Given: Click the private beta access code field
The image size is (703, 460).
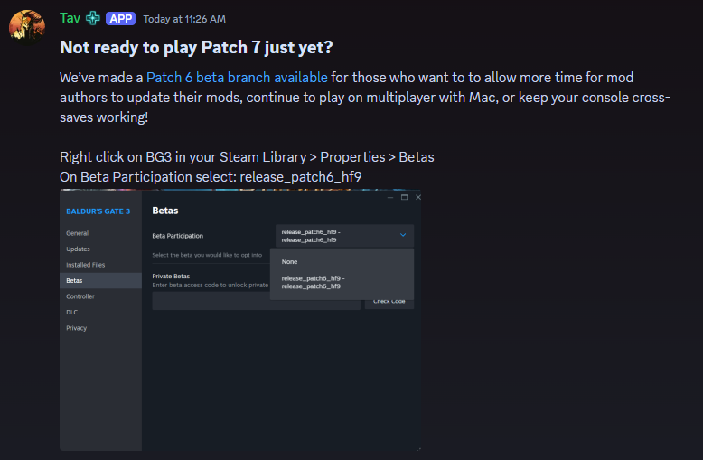Looking at the screenshot, I should tap(256, 301).
